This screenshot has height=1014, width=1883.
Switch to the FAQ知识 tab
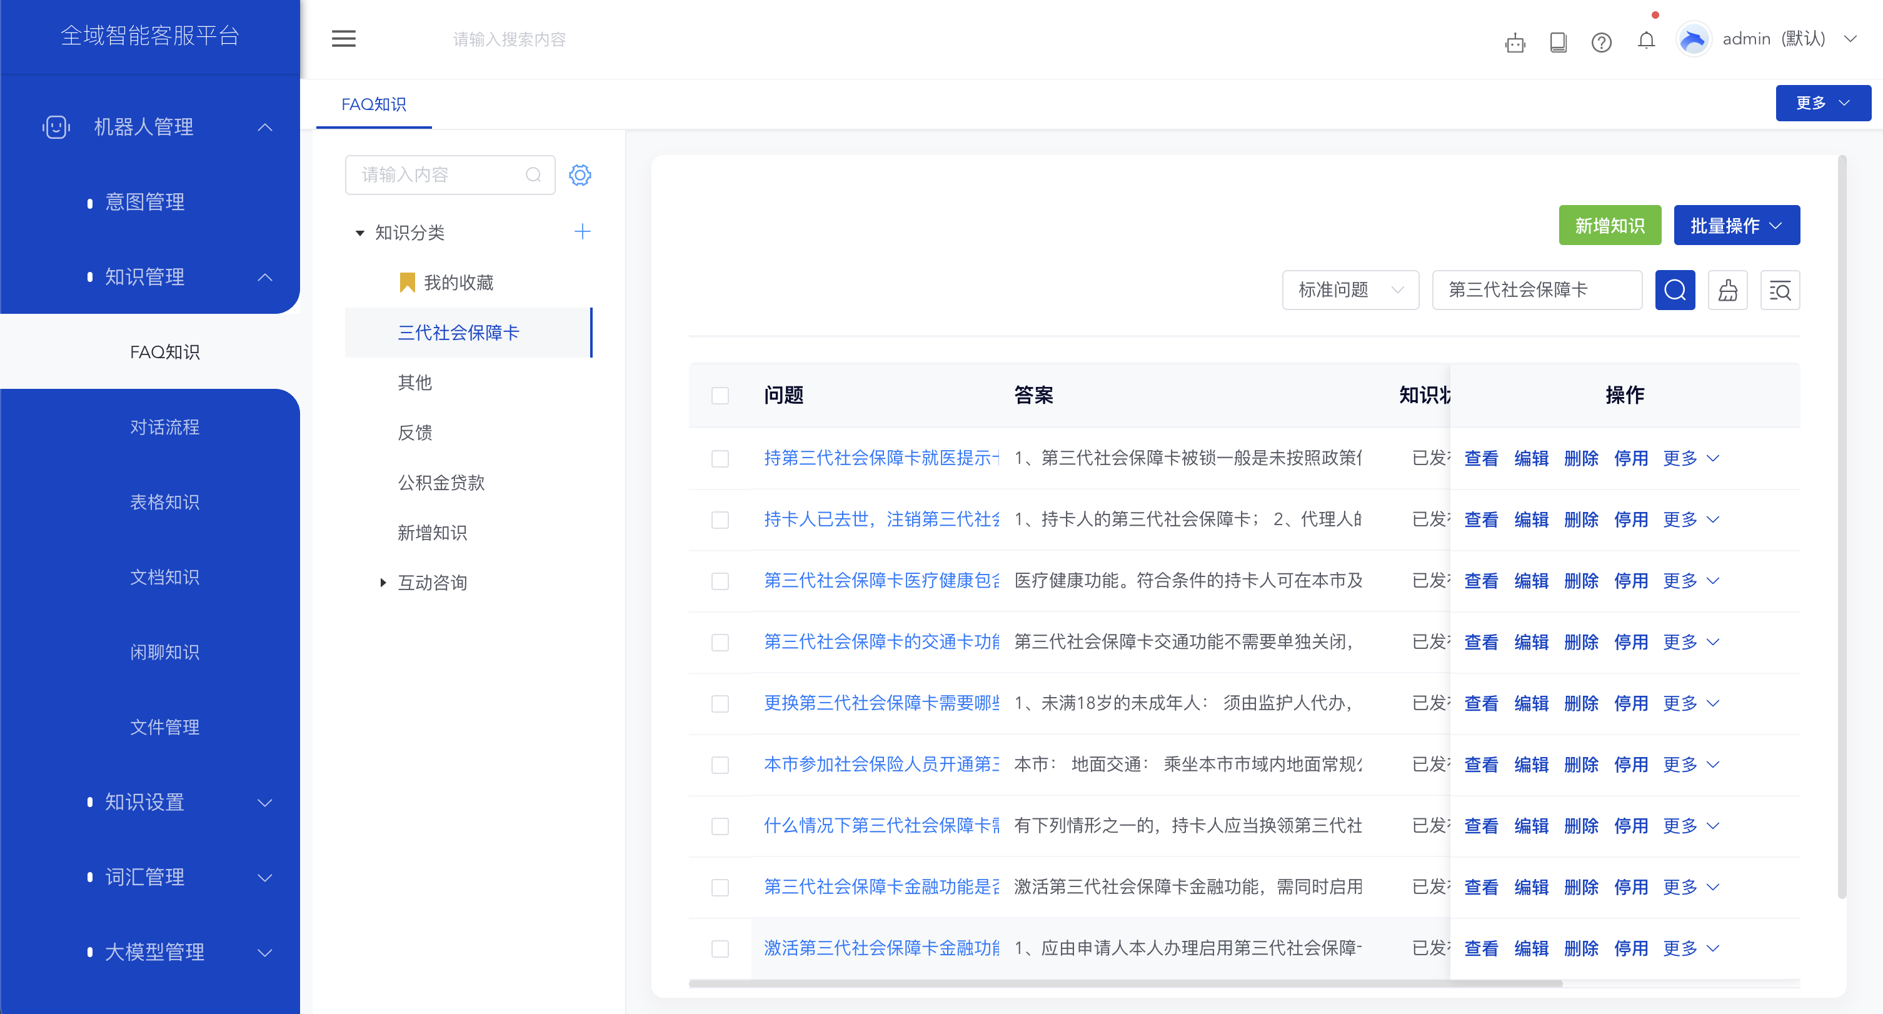click(373, 104)
